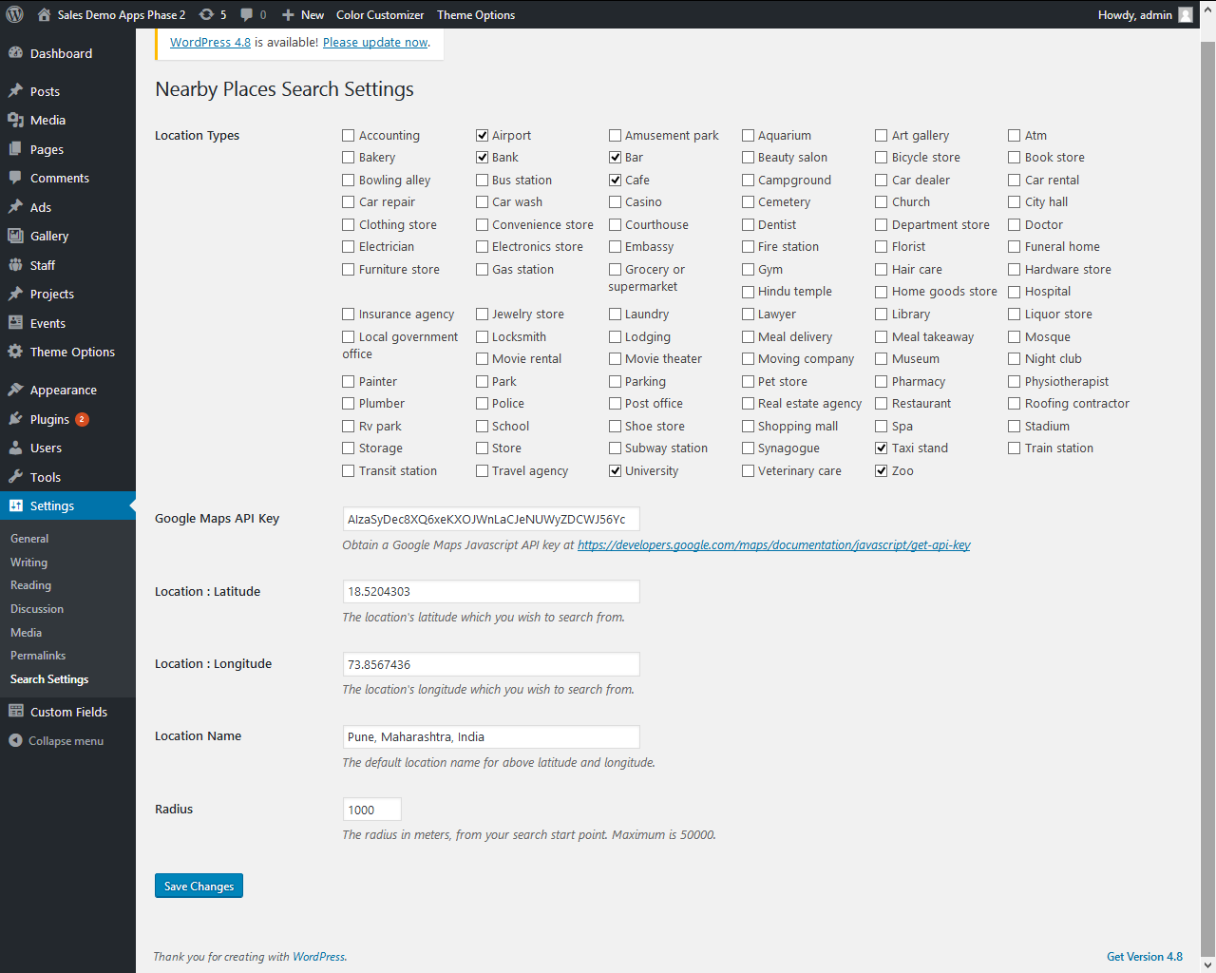Open the Writing settings submenu
Viewport: 1216px width, 973px height.
(x=28, y=563)
